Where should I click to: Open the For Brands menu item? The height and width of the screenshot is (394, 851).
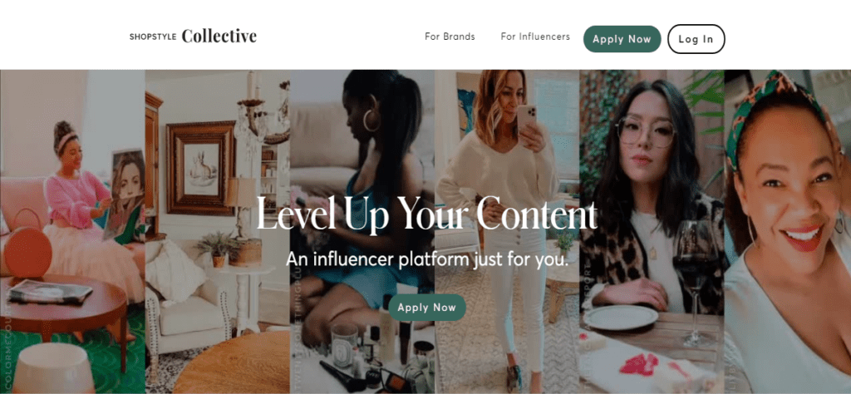pos(450,37)
